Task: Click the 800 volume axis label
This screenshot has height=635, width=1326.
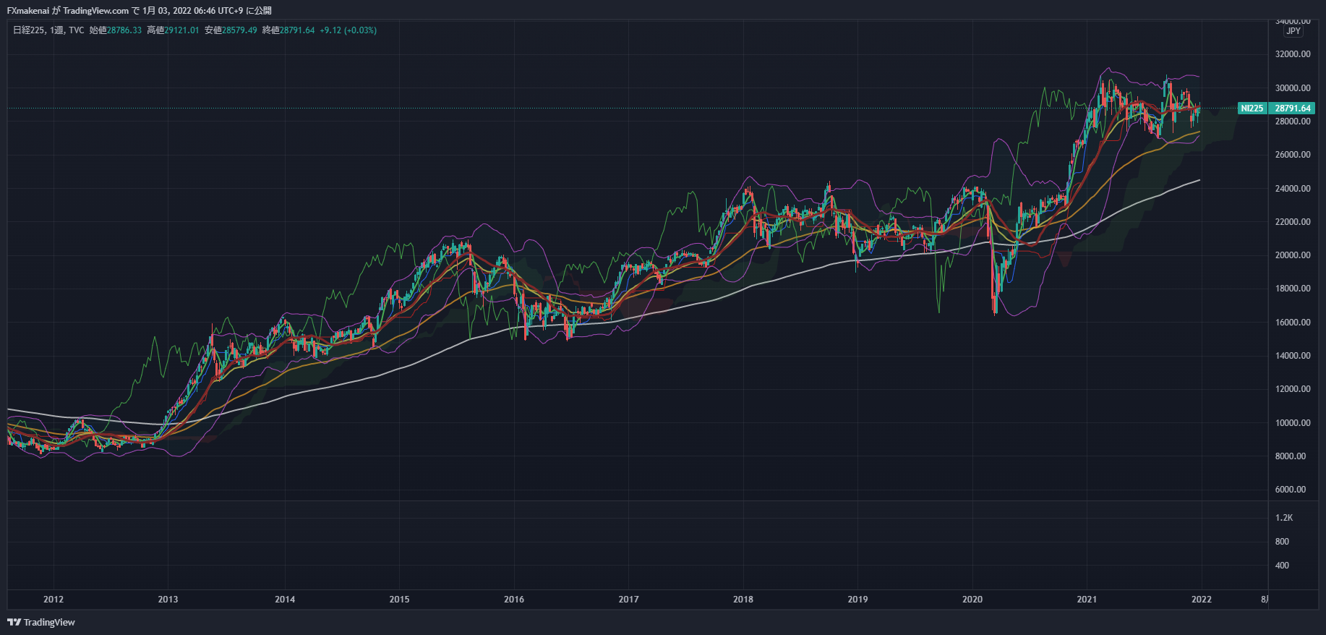Action: [x=1282, y=542]
